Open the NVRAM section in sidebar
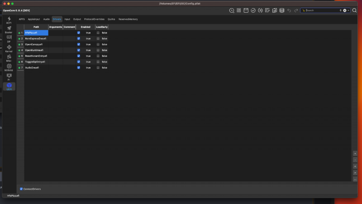362x204 pixels. pyautogui.click(x=9, y=67)
